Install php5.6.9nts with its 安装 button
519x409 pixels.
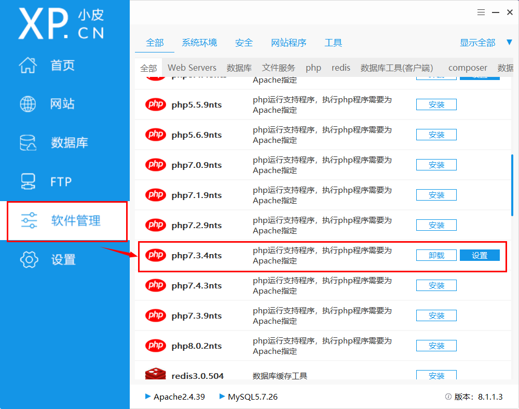tap(436, 135)
